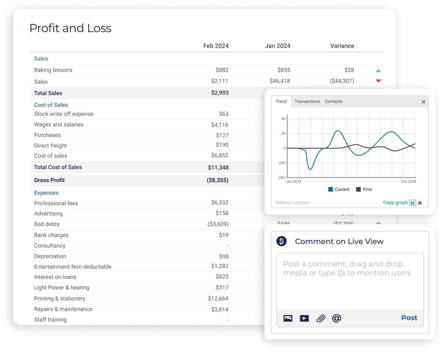Viewport: 444px width, 352px height.
Task: Attach a file using the paperclip icon
Action: 321,318
